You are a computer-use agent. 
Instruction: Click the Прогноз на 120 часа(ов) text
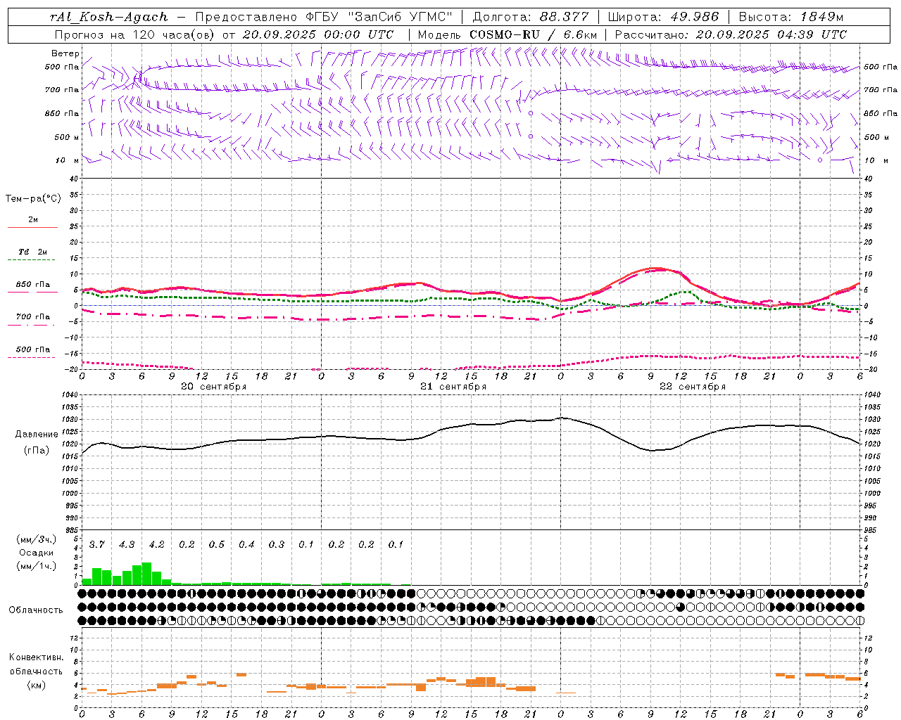pyautogui.click(x=136, y=34)
